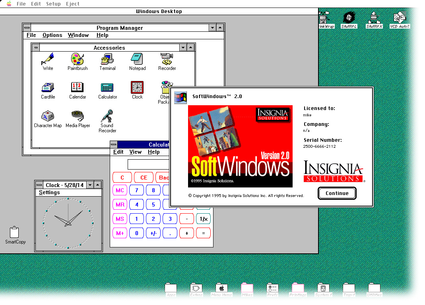Open the Window menu in Program Manager
The height and width of the screenshot is (305, 425).
[78, 35]
